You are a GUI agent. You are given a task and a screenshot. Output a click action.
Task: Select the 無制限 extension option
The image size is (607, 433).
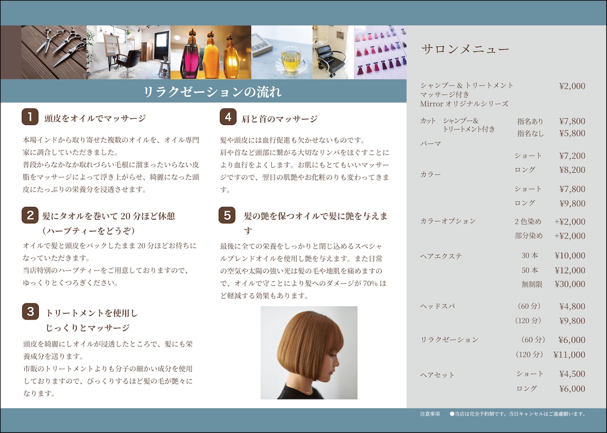coord(532,284)
